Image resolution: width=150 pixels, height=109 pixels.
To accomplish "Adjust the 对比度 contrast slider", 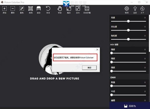I will [x=129, y=30].
